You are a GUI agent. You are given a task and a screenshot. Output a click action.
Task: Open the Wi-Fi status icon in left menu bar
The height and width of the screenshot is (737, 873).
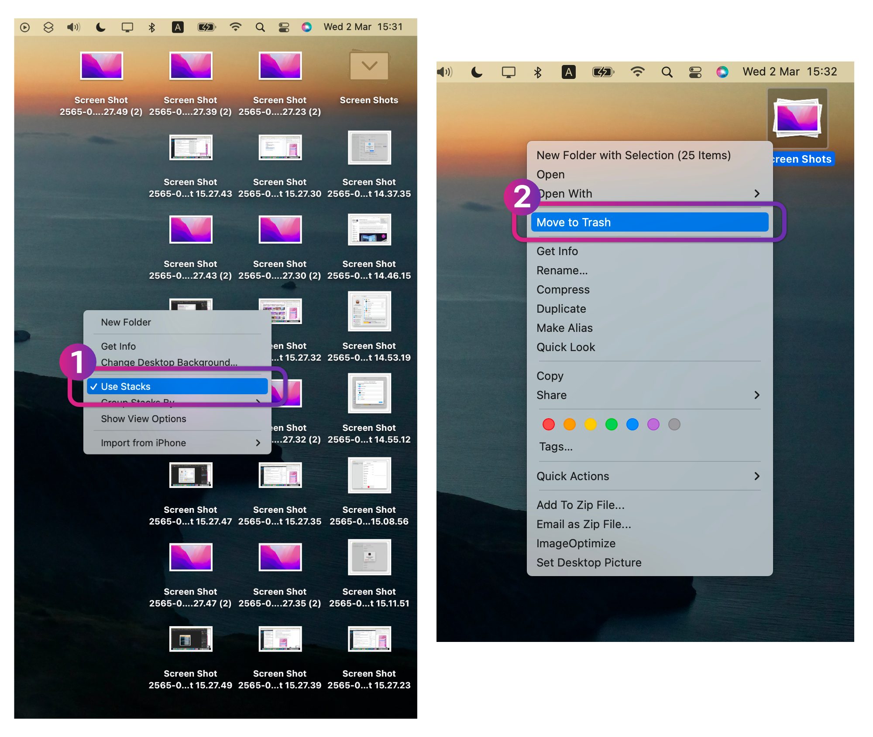click(x=235, y=27)
